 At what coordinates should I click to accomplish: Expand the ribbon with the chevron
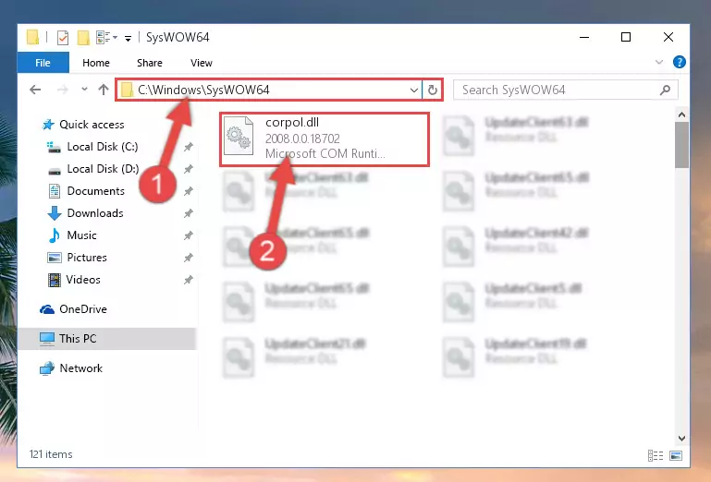coord(659,62)
